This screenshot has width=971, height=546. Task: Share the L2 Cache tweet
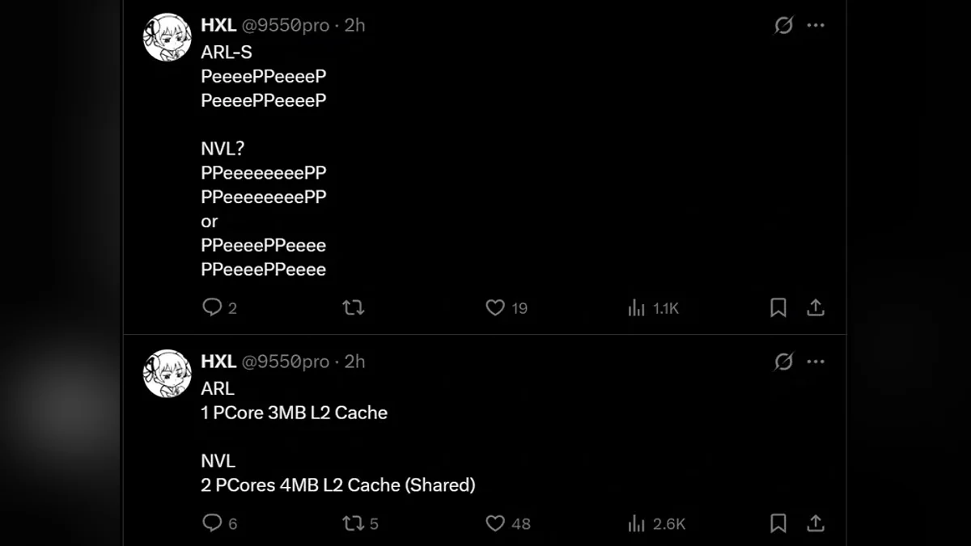tap(816, 523)
